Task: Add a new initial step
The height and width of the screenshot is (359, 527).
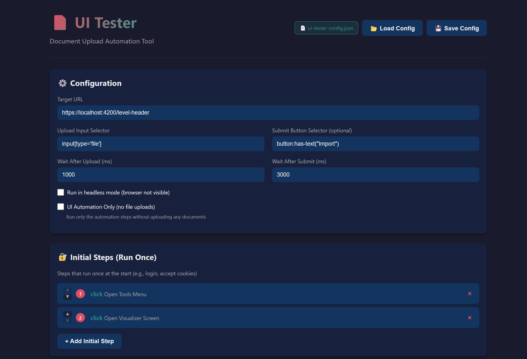Action: pos(89,341)
